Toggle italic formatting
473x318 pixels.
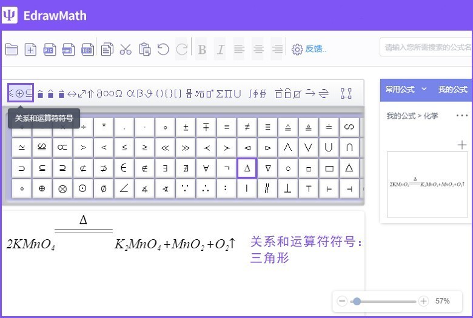221,49
